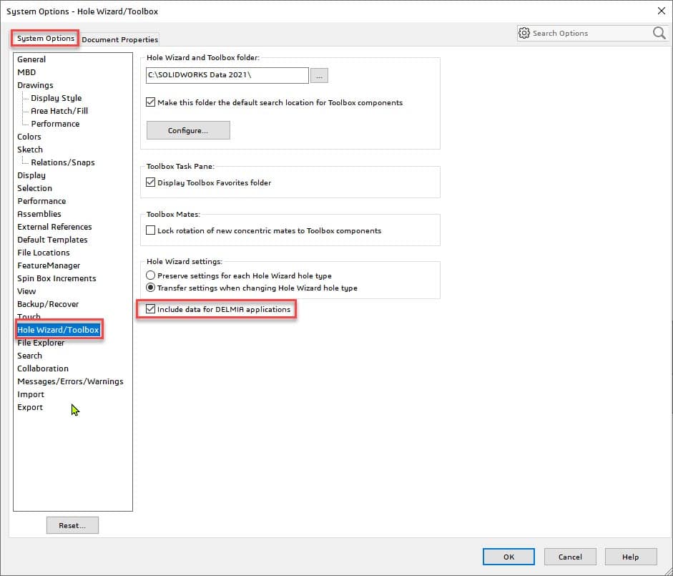Confirm with the OK button
The width and height of the screenshot is (673, 576).
tap(509, 557)
